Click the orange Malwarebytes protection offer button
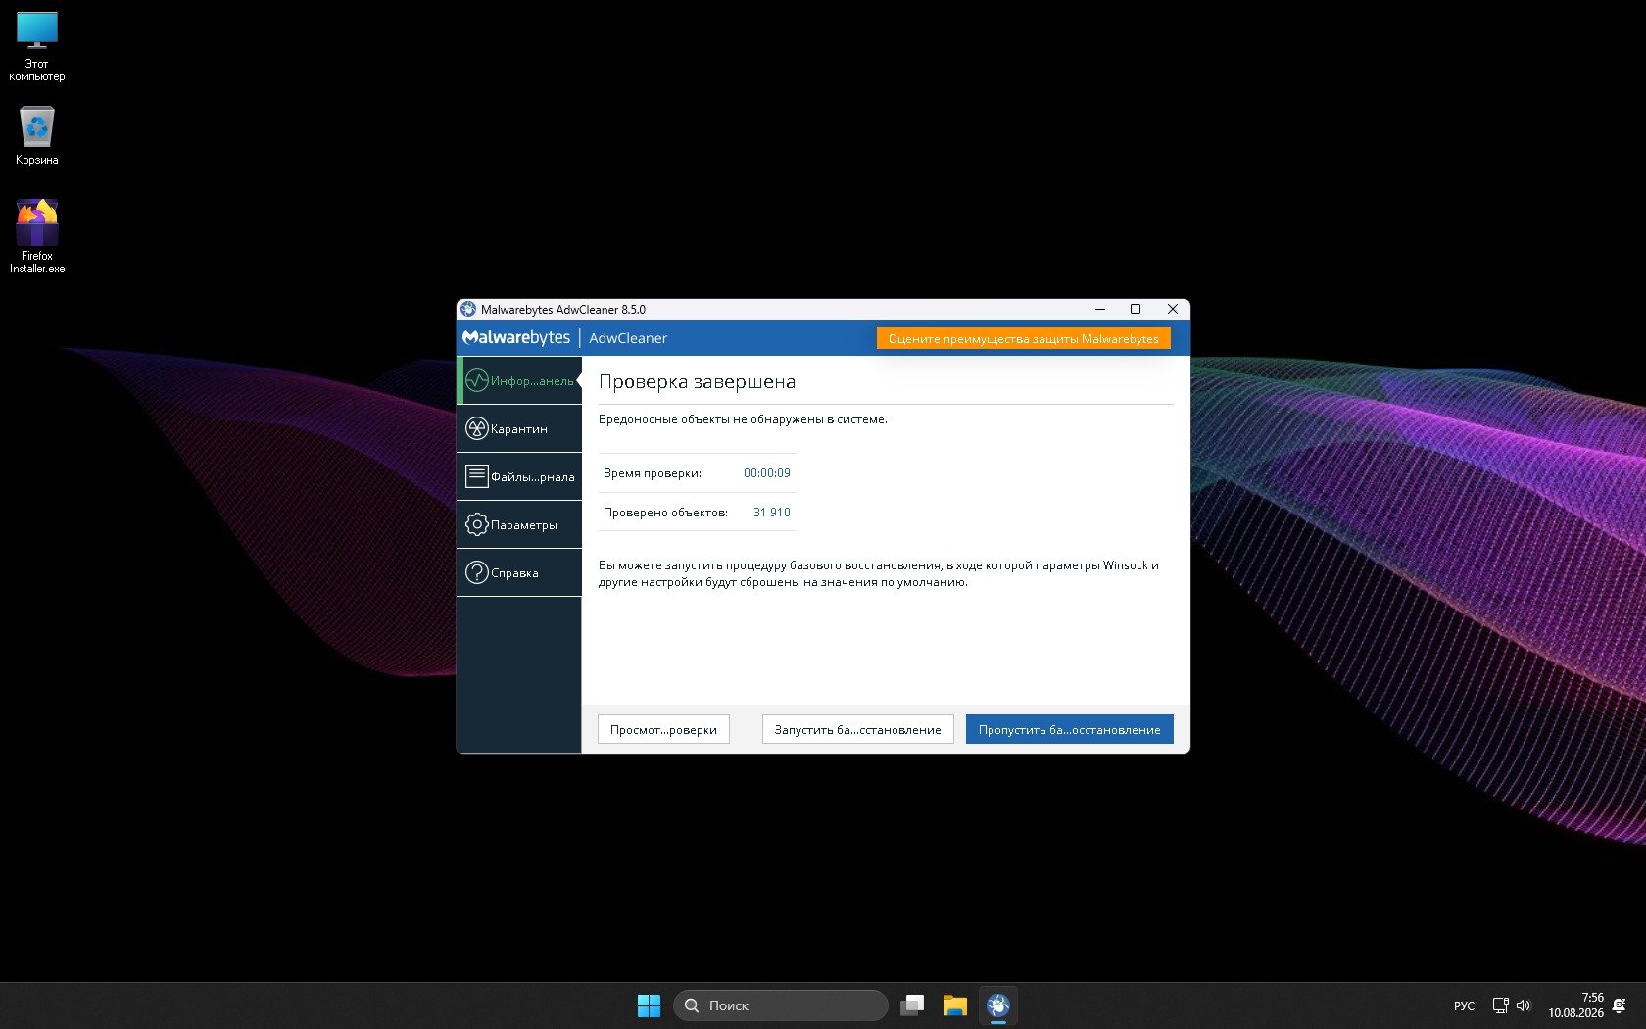Image resolution: width=1646 pixels, height=1029 pixels. coord(1023,338)
